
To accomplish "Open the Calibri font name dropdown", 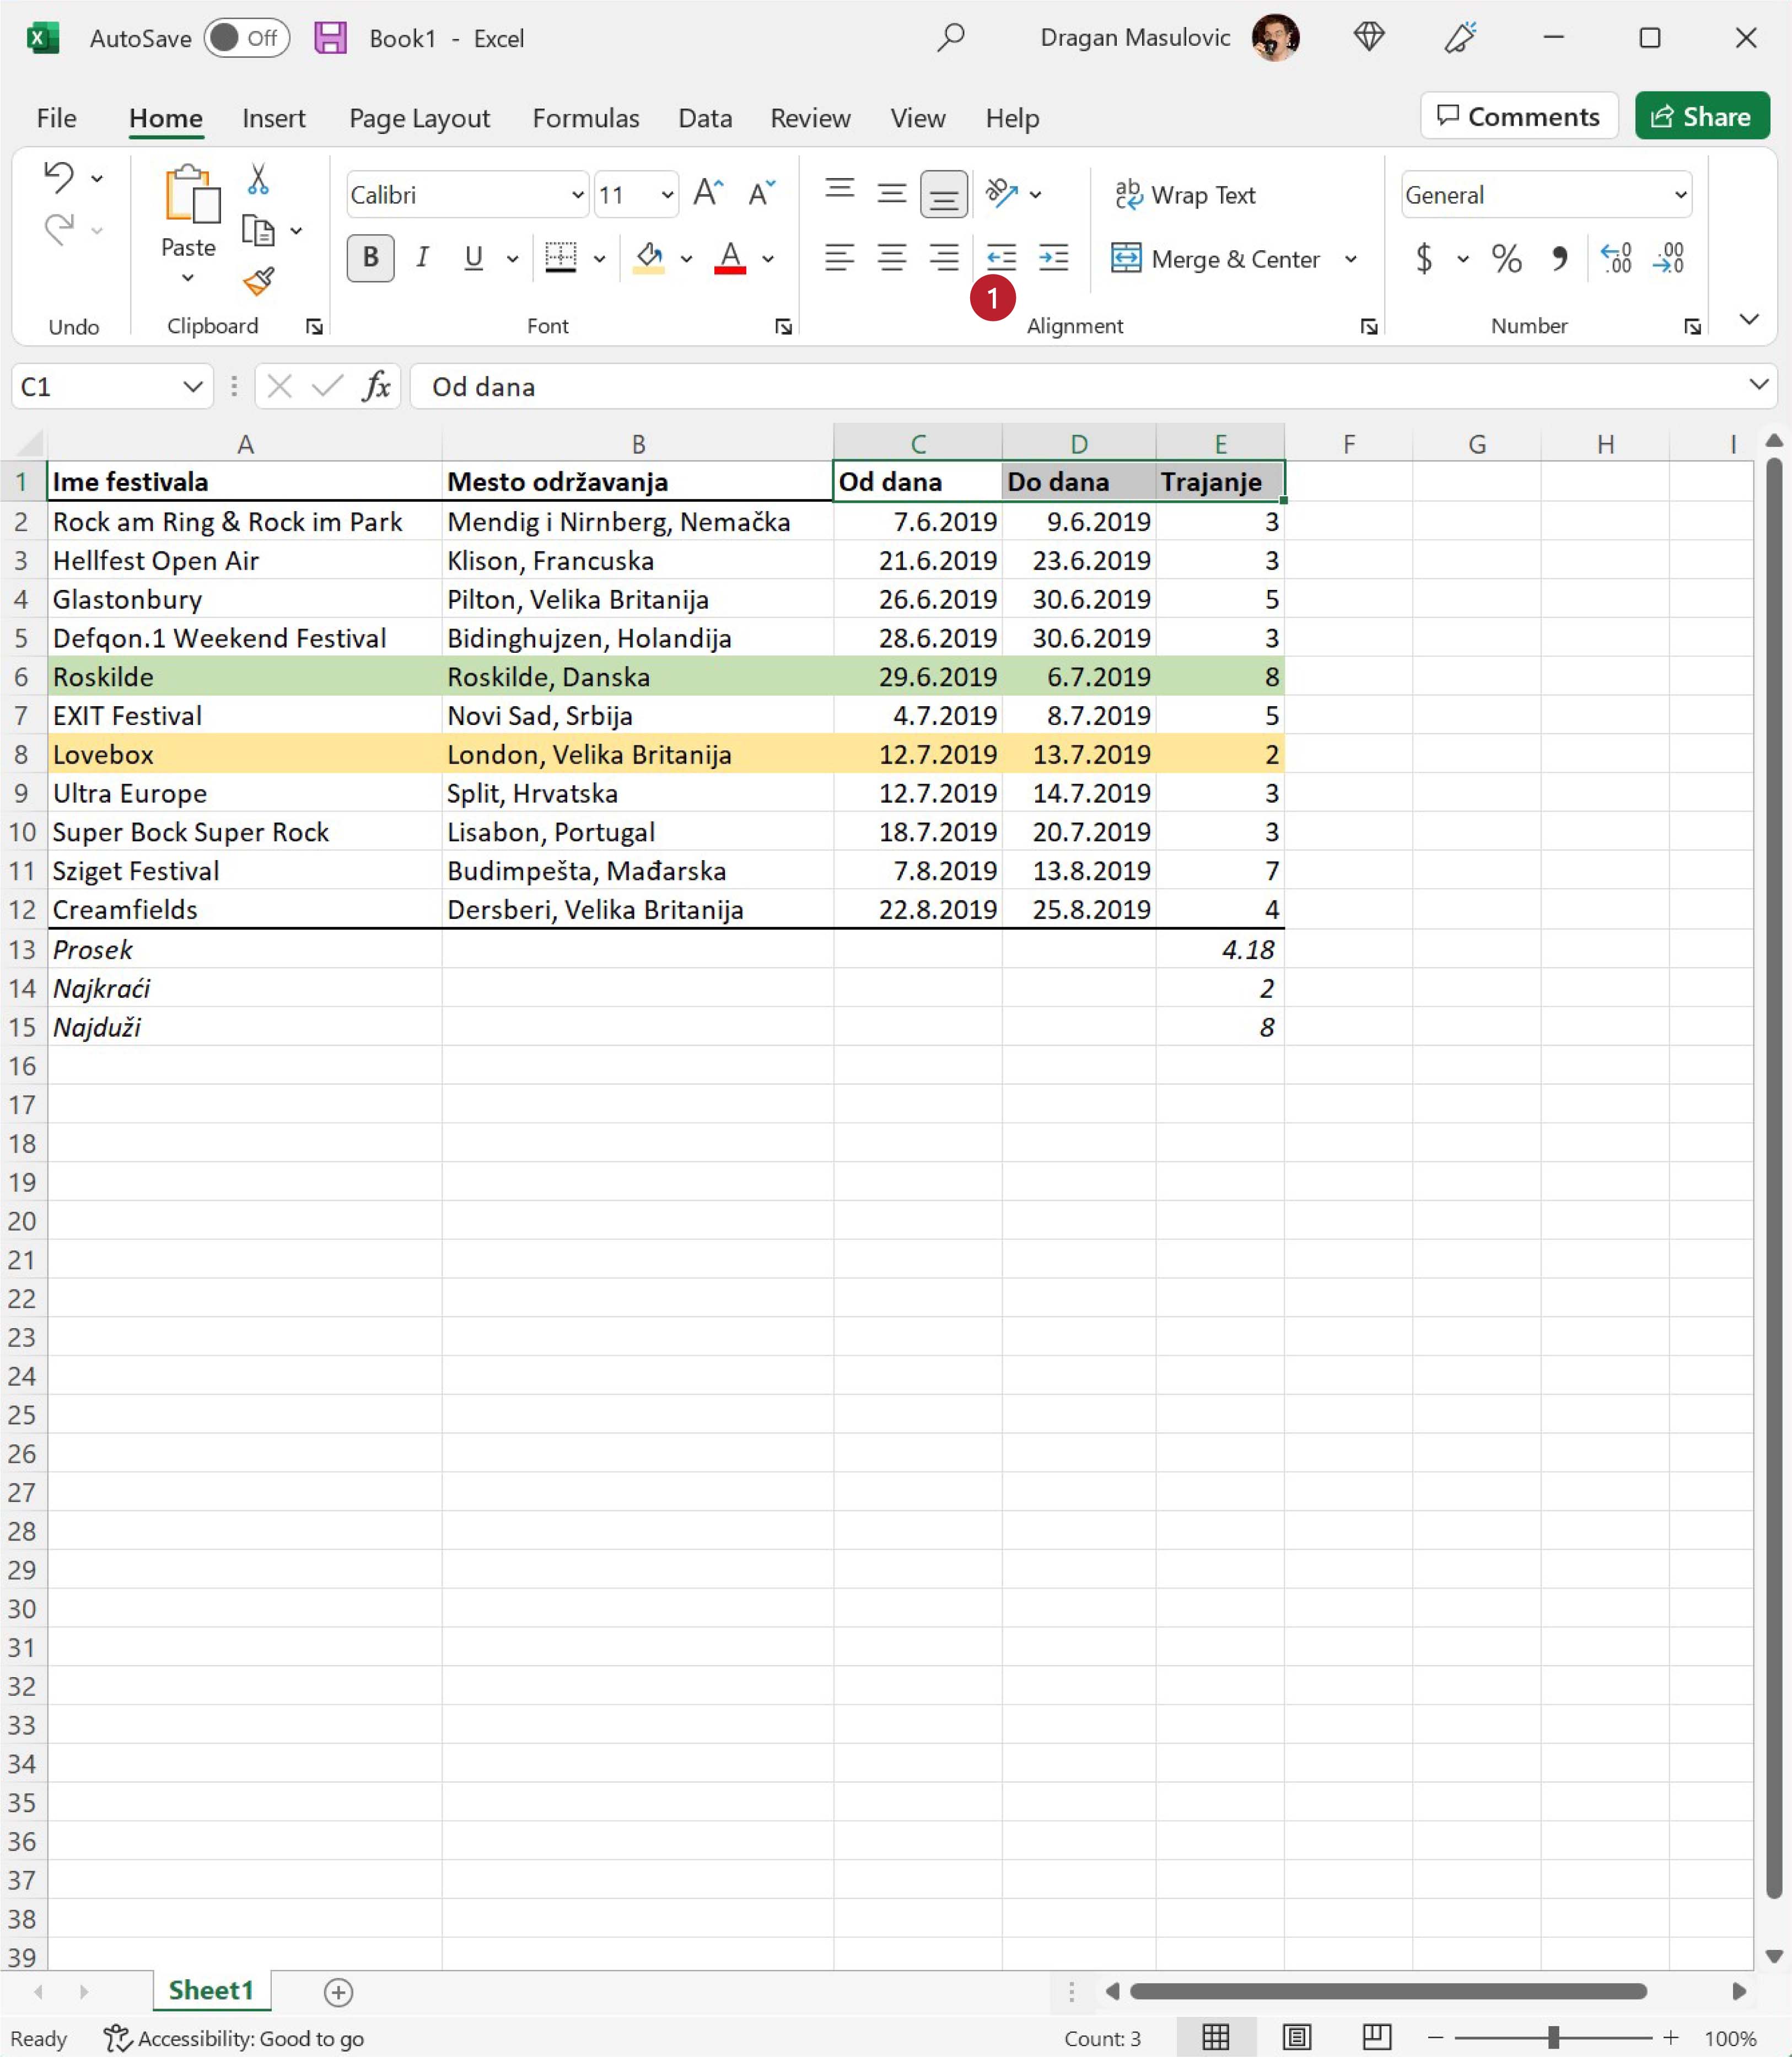I will (577, 194).
